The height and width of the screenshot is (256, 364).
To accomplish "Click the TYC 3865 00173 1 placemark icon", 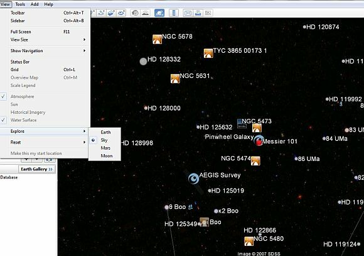I will 208,53.
